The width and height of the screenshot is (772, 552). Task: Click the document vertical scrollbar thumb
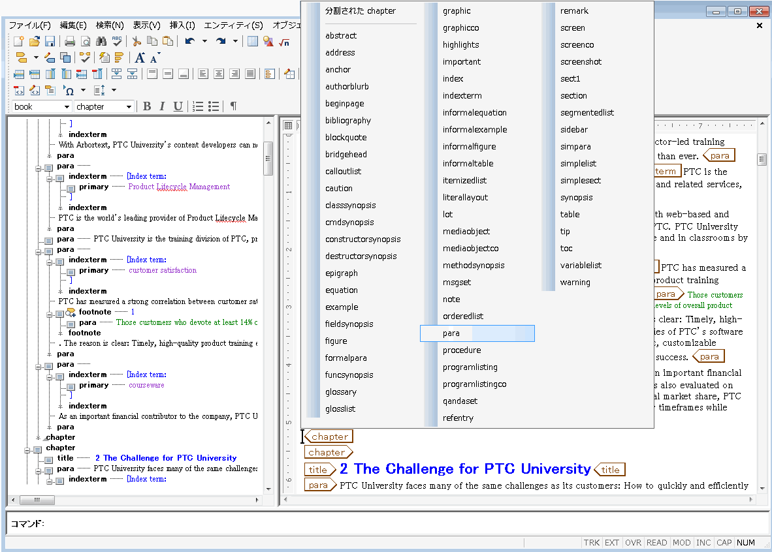pyautogui.click(x=762, y=159)
